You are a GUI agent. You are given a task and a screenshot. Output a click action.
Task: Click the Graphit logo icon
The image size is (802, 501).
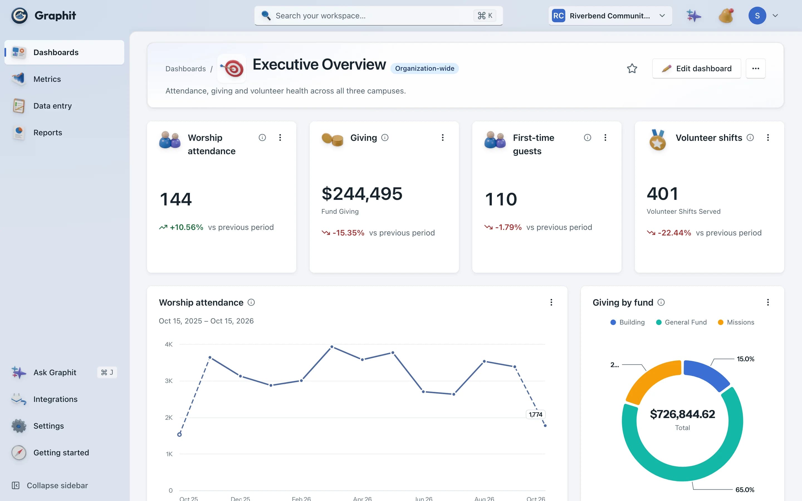coord(19,16)
